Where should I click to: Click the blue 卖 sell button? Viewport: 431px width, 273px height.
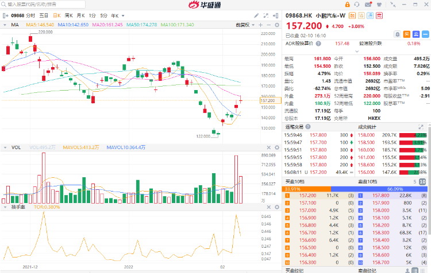click(416, 34)
